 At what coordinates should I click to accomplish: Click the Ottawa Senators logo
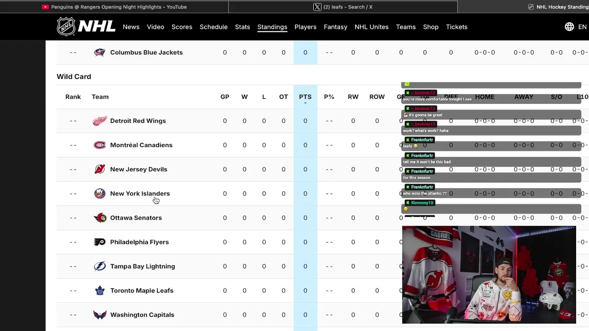(100, 218)
